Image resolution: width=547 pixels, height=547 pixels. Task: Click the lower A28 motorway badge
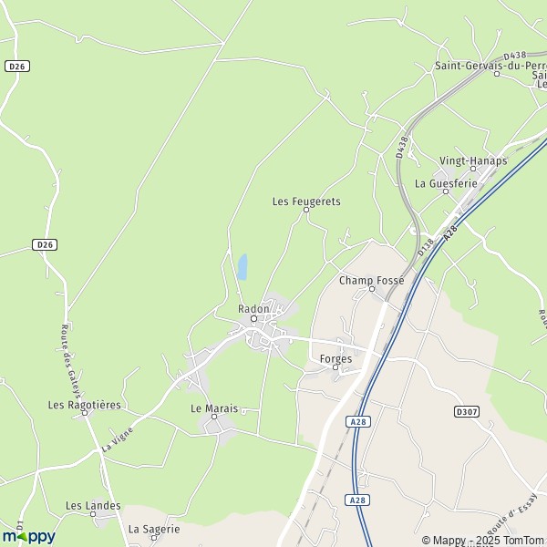click(x=357, y=501)
